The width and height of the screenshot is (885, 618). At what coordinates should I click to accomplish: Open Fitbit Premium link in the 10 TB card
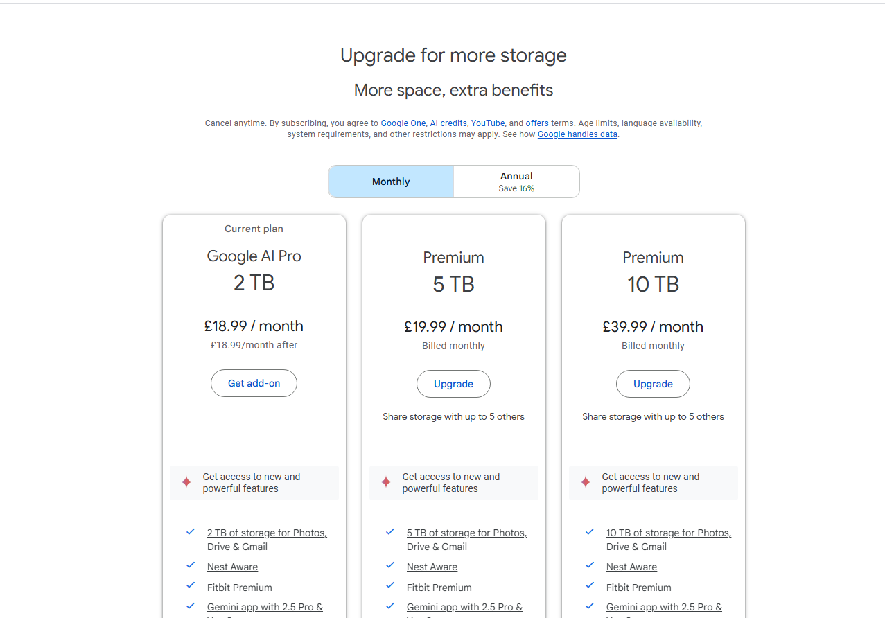tap(639, 588)
